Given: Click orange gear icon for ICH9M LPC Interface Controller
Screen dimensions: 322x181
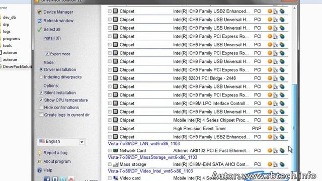Looking at the screenshot, I should pyautogui.click(x=270, y=103).
